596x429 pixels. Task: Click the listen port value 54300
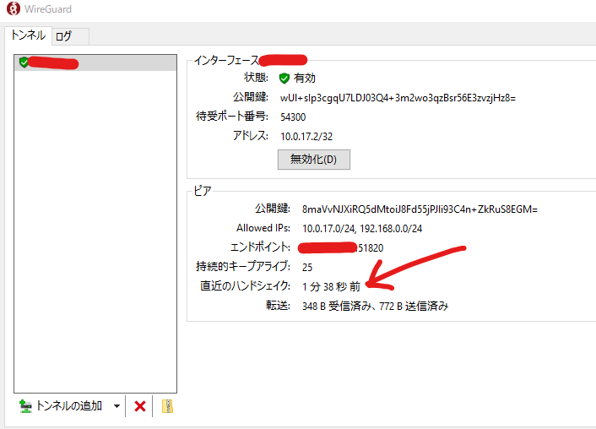(x=293, y=117)
